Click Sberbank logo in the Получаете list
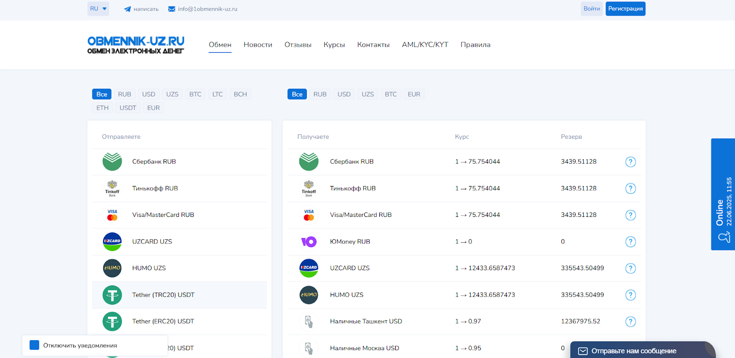This screenshot has height=358, width=735. [309, 162]
